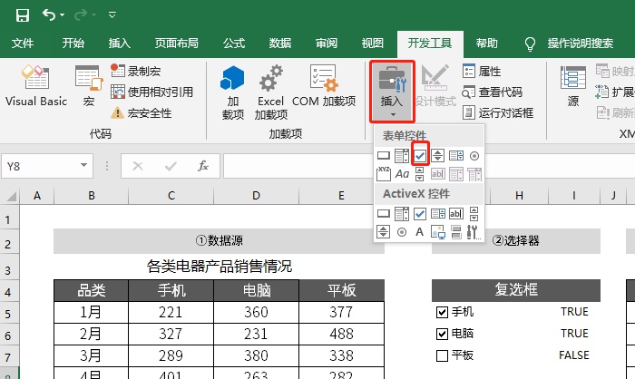The image size is (635, 379).
Task: Select the ActiveX Spin Button icon
Action: coord(383,231)
